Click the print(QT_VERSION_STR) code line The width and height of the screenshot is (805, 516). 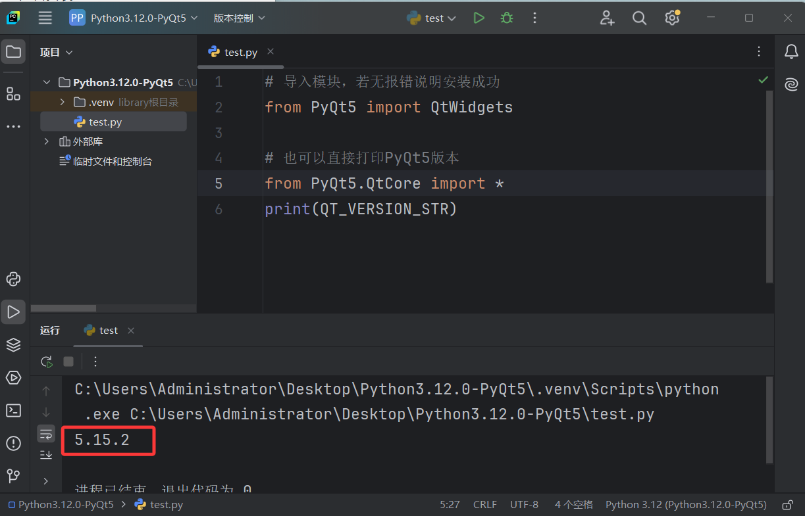[x=361, y=209]
